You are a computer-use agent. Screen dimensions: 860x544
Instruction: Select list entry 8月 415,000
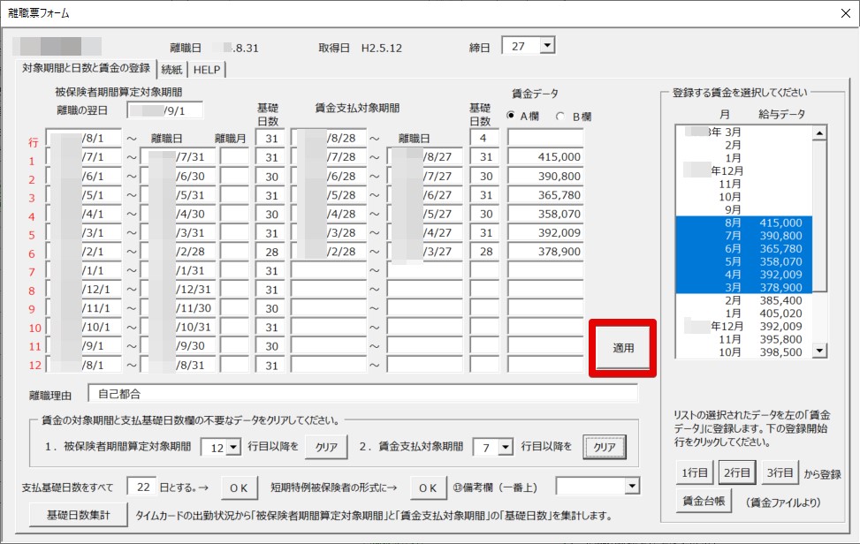(x=743, y=223)
